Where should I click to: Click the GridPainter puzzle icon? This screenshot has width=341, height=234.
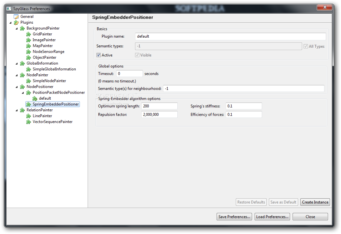(29, 34)
